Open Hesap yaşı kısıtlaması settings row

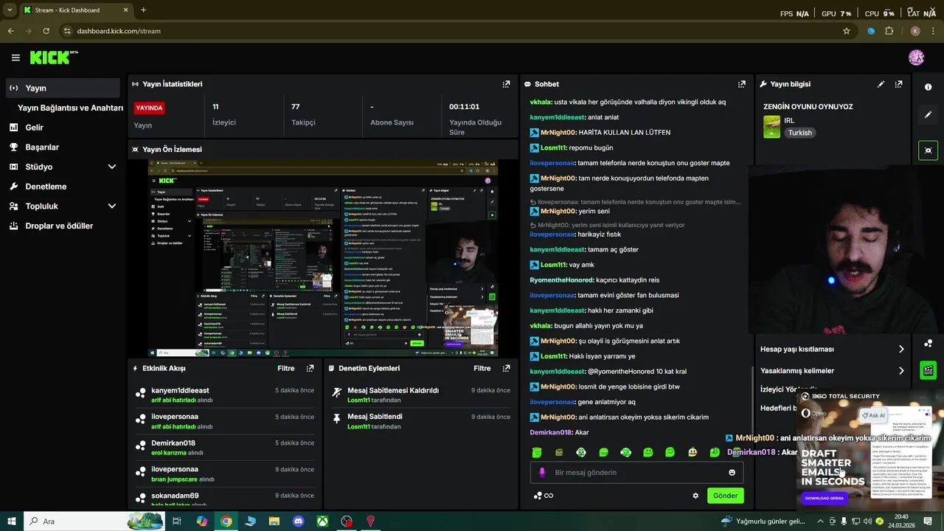click(833, 349)
